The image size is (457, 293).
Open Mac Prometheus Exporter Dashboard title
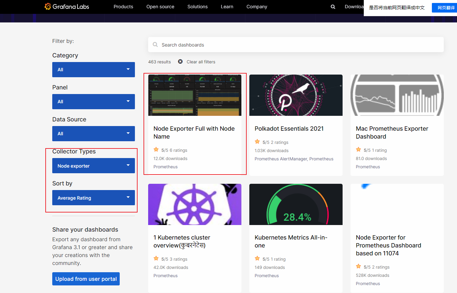point(392,133)
